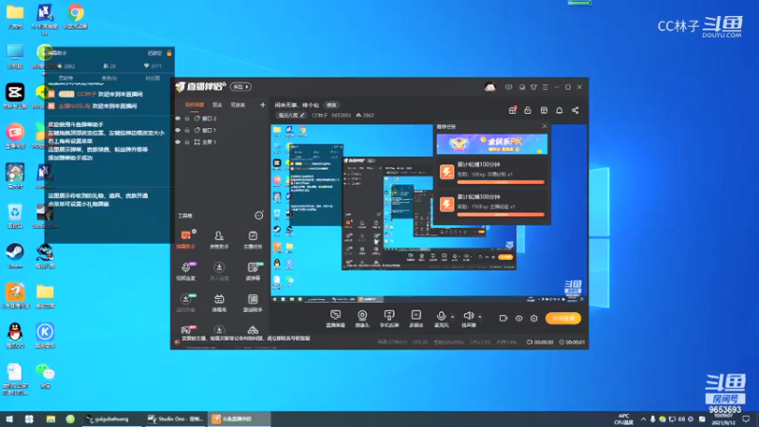This screenshot has width=759, height=427.
Task: Open the Windows Start button
Action: click(x=9, y=418)
